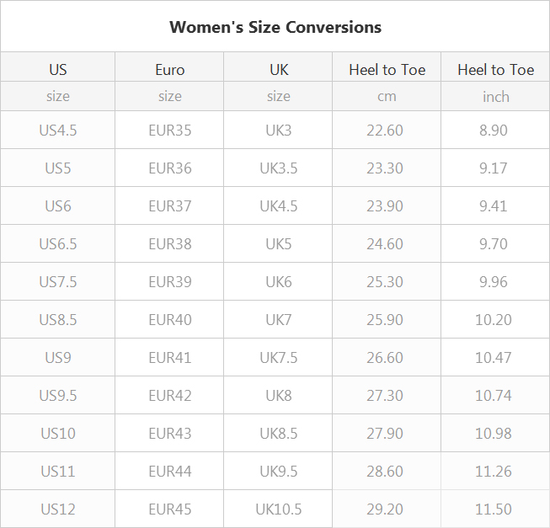The height and width of the screenshot is (528, 550).
Task: Click the Women's Size Conversions title
Action: [275, 27]
